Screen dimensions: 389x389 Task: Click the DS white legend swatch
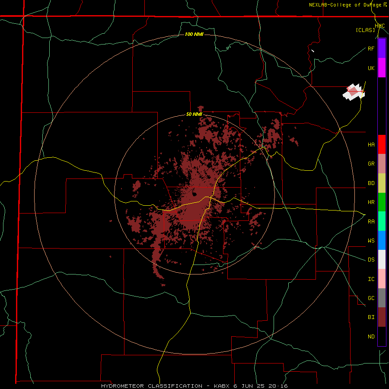(382, 259)
